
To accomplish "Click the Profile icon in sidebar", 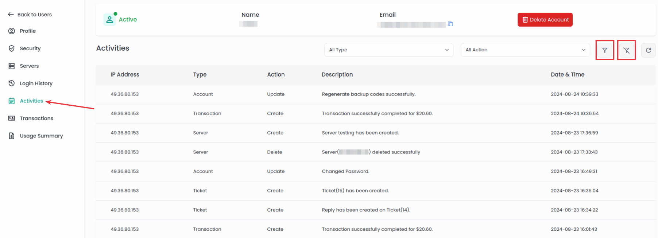I will point(12,31).
